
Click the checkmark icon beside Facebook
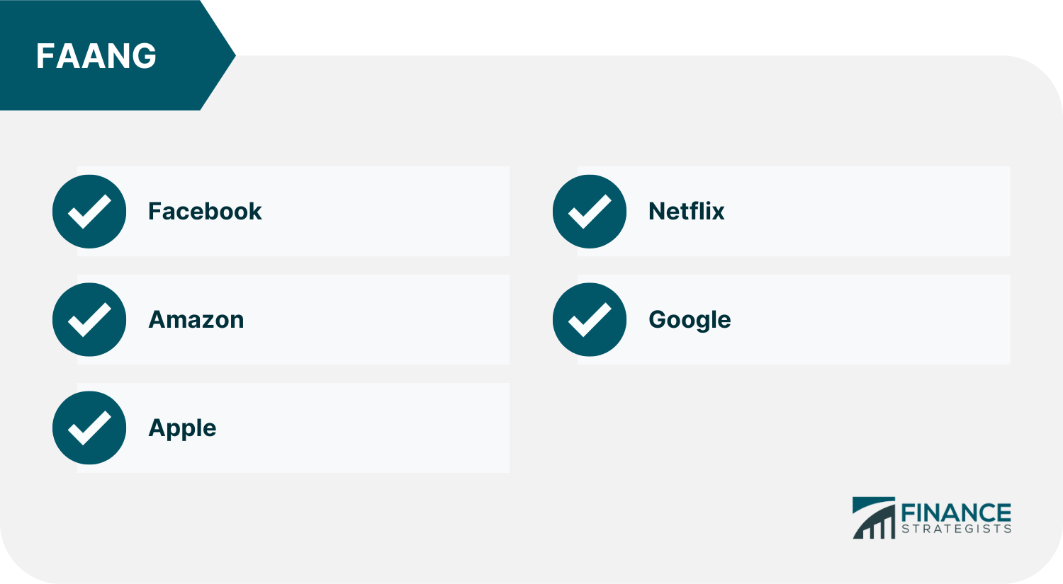[x=89, y=211]
